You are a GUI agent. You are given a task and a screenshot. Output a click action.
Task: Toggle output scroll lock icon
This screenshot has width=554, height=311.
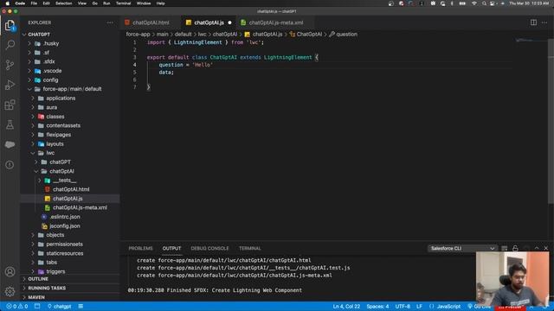[516, 248]
